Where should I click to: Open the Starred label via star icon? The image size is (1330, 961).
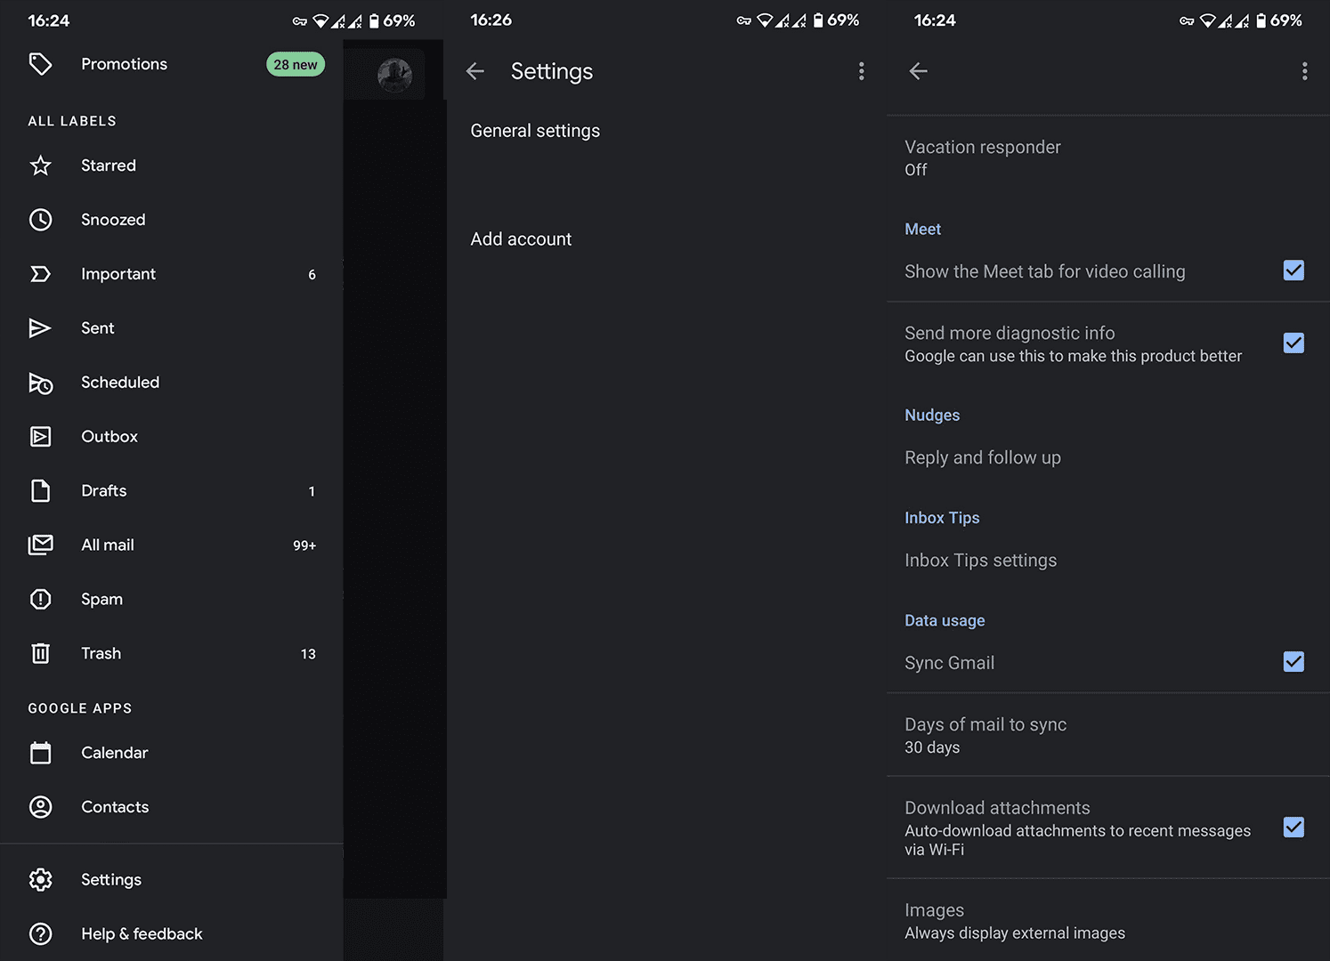click(41, 166)
